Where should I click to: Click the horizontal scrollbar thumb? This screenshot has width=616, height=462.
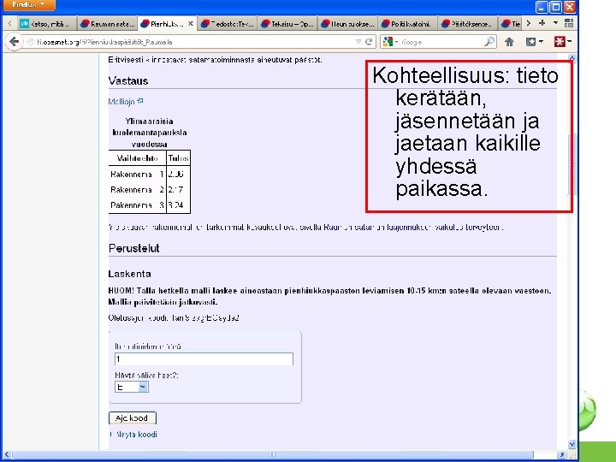click(273, 455)
